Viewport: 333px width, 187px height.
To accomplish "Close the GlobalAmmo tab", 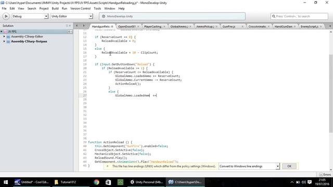I will (190, 26).
